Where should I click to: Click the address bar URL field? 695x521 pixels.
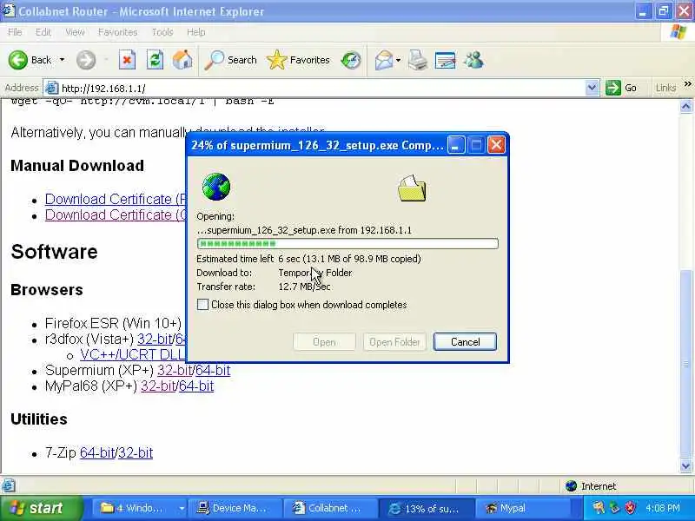pyautogui.click(x=321, y=88)
